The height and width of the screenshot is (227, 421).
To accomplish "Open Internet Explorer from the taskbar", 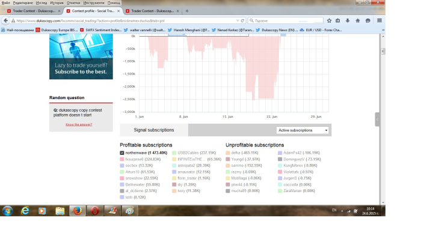I will [25, 211].
